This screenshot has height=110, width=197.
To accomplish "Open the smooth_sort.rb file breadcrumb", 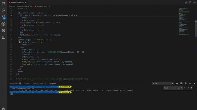I will 43,6.
